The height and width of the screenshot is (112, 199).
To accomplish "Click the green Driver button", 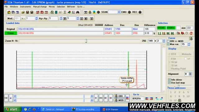I will point(11,33).
